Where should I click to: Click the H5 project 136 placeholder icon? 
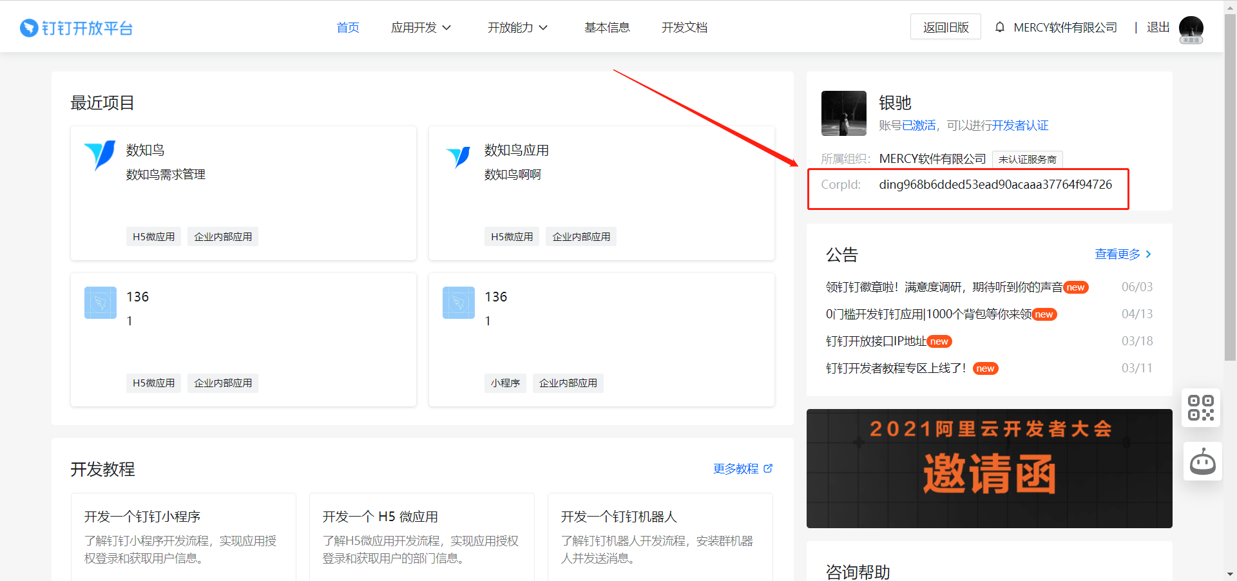pyautogui.click(x=101, y=303)
